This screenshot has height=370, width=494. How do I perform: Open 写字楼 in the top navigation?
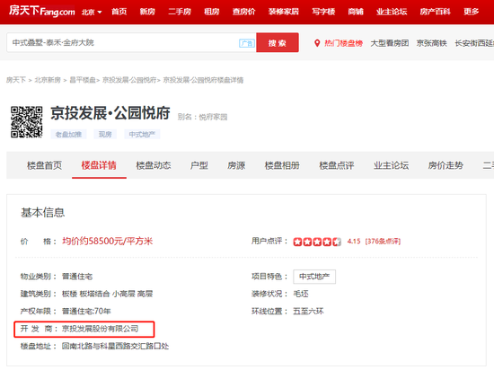[x=323, y=12]
